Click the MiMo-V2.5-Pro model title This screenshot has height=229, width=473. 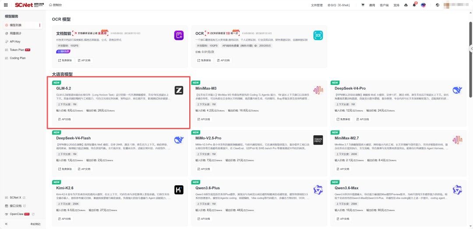[208, 138]
